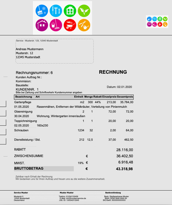Select the orange shears and watering can icon
The width and height of the screenshot is (172, 205).
84,25
